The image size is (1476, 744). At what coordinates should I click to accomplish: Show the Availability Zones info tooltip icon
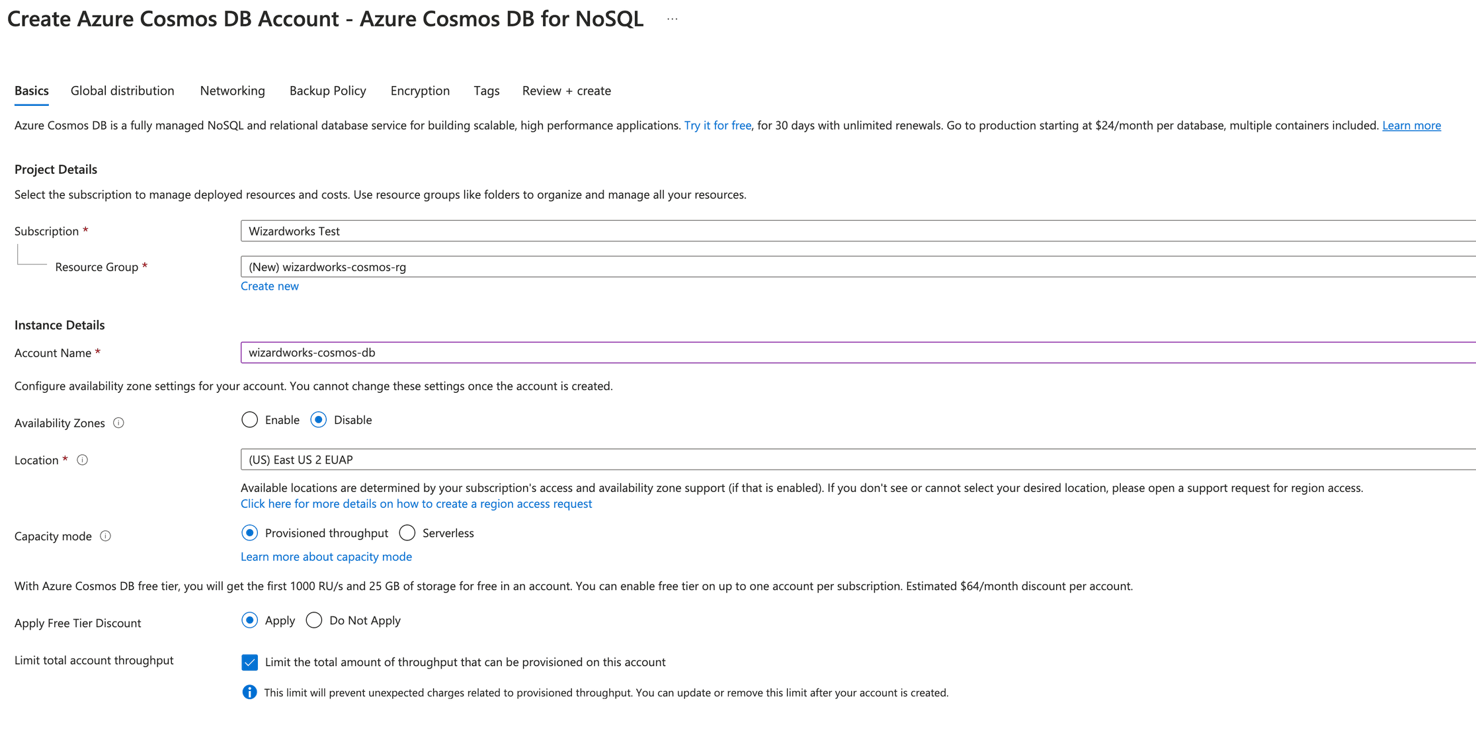(118, 423)
